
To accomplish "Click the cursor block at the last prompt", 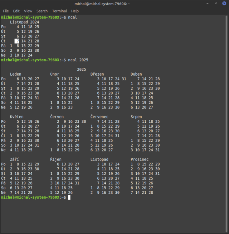I will (69, 198).
